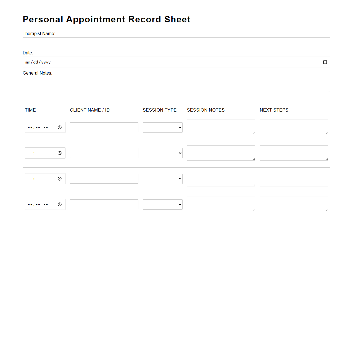Click the Therapist Name input field
The width and height of the screenshot is (353, 359).
point(176,42)
